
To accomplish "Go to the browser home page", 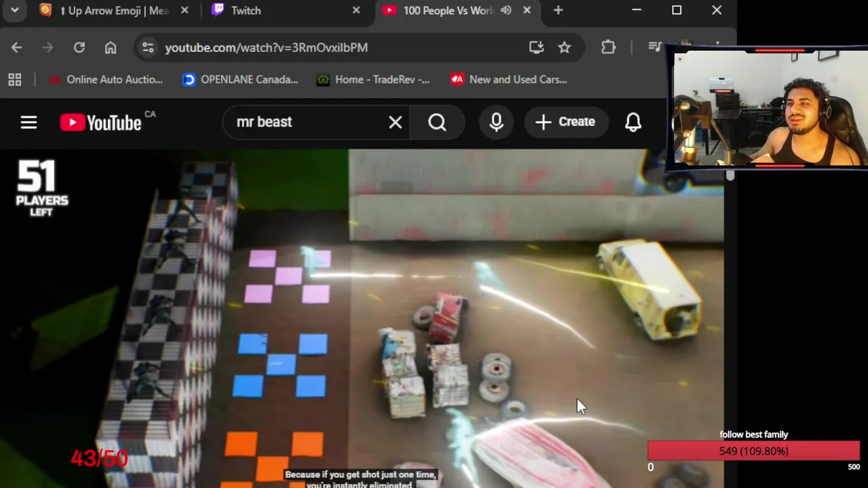I will (x=111, y=47).
